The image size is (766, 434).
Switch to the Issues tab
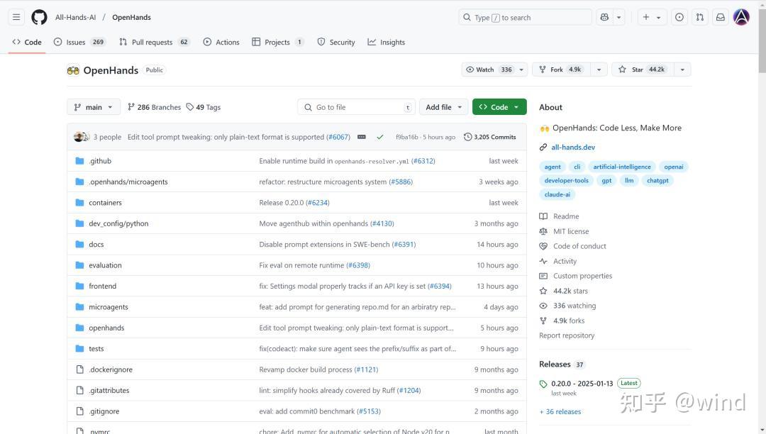(x=79, y=42)
